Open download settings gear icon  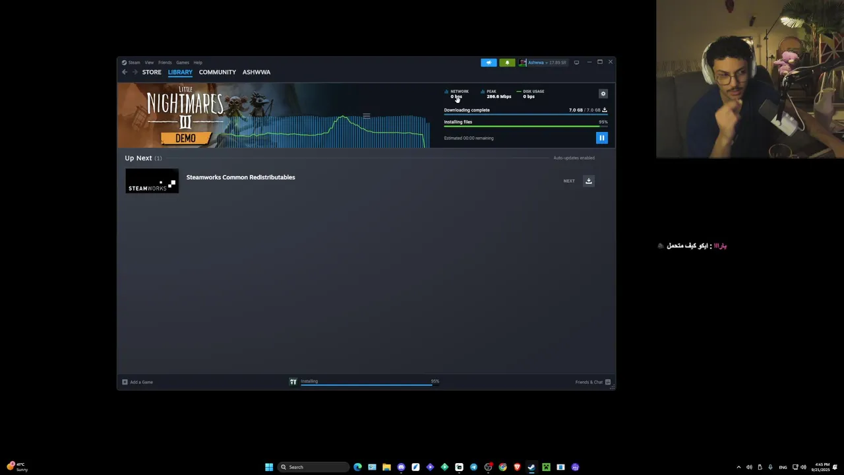tap(603, 94)
